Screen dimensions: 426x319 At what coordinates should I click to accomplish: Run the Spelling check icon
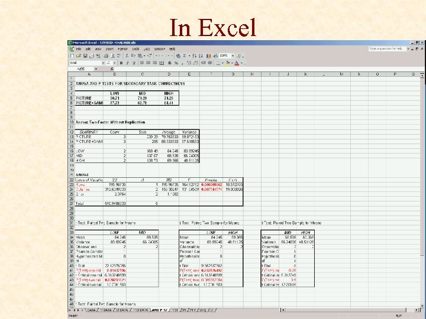tap(119, 56)
